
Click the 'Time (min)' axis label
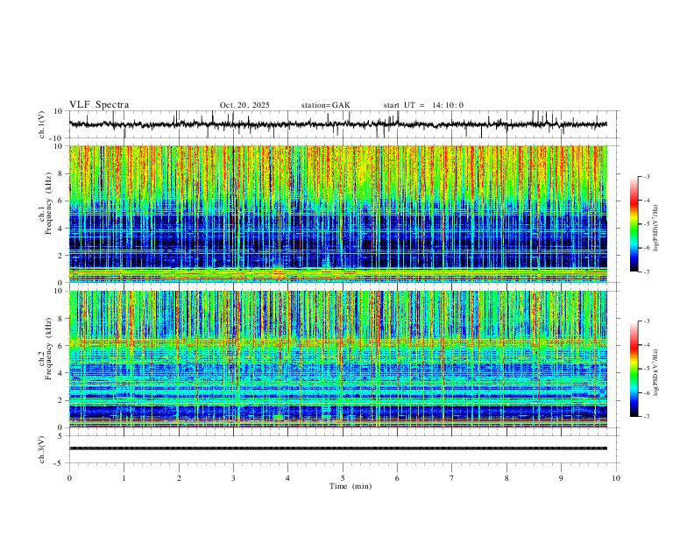351,486
